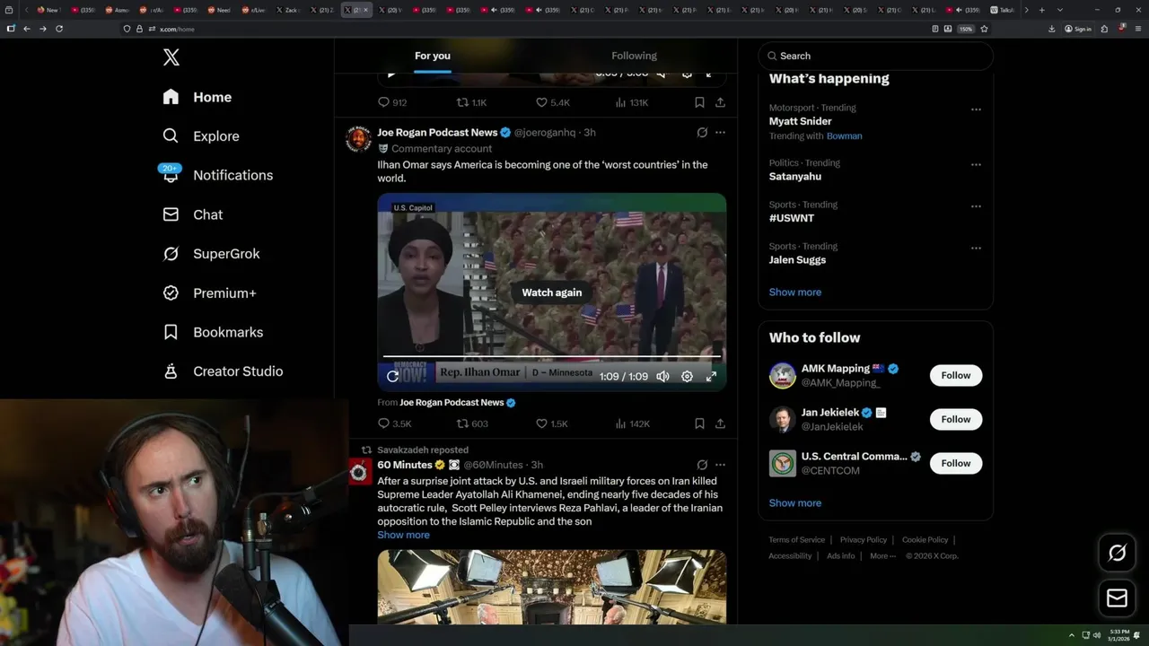Viewport: 1149px width, 646px height.
Task: Open video settings gear
Action: point(687,377)
